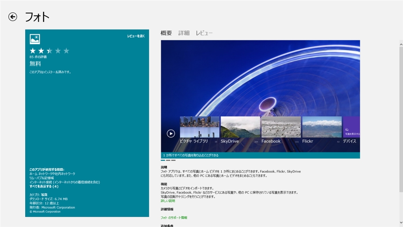Click リムーバブル記憶域 permission text
Viewport: 403px width, 227px height.
(42, 178)
